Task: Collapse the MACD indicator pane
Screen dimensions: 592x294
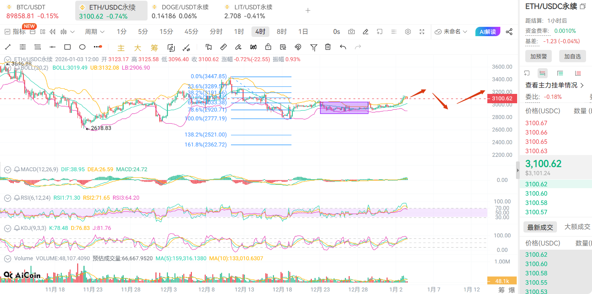Action: (x=7, y=170)
